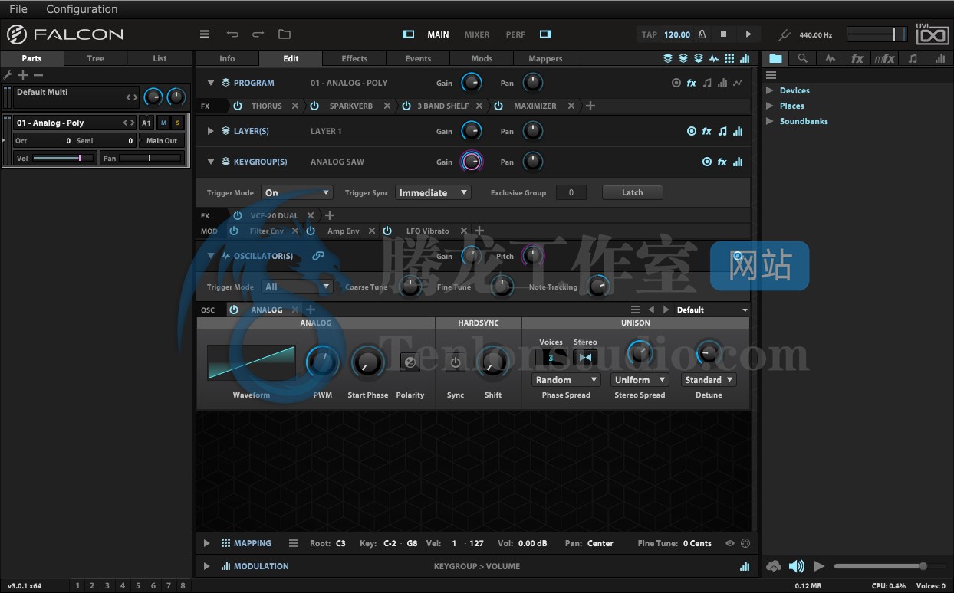Start playback in the top transport
Image resolution: width=954 pixels, height=593 pixels.
pyautogui.click(x=748, y=34)
